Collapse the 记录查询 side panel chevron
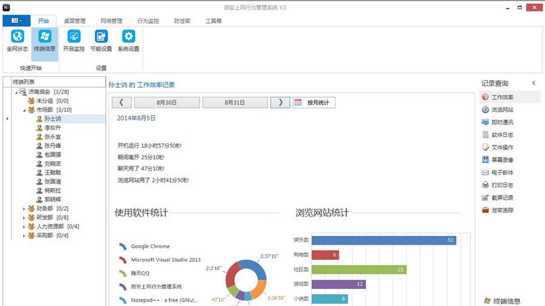This screenshot has width=545, height=306. click(534, 83)
